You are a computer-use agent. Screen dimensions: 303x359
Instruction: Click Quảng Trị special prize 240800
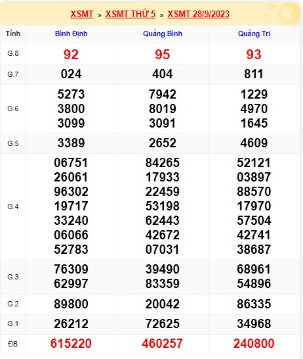254,343
